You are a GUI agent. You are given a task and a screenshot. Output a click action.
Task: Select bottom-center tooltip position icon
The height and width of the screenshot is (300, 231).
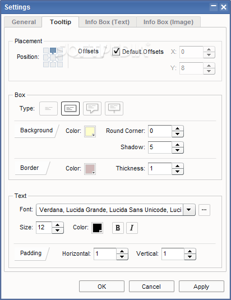pos(53,64)
